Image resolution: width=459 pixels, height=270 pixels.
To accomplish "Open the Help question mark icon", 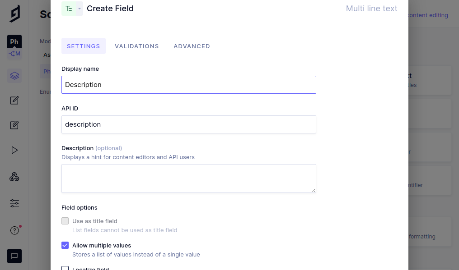I will click(14, 230).
